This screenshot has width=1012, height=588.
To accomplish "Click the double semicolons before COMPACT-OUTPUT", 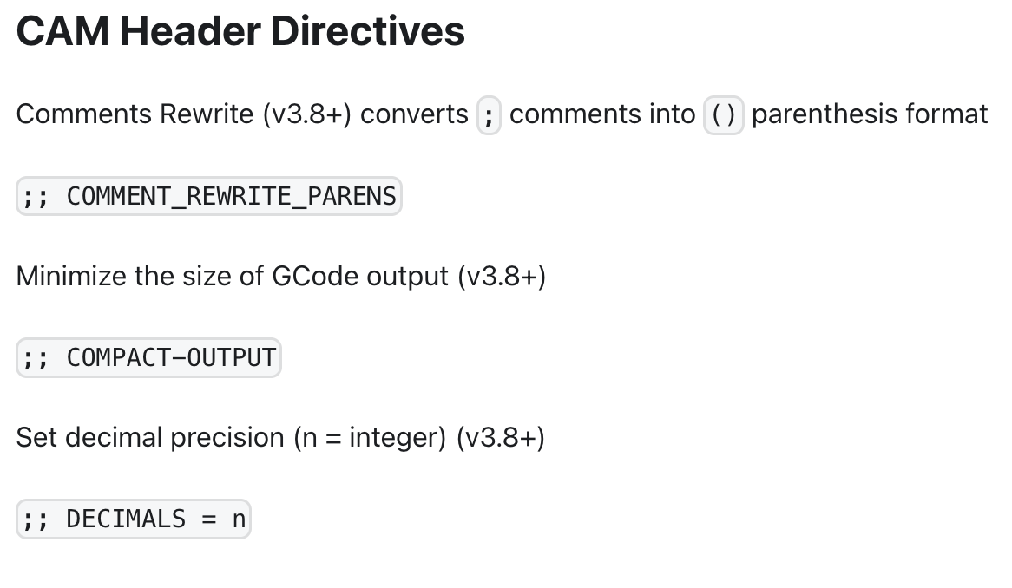I will (35, 358).
